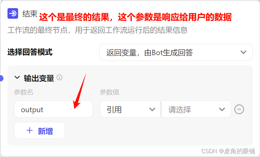Select the 结束 node title
Viewport: 260px width, 157px height.
coord(30,13)
